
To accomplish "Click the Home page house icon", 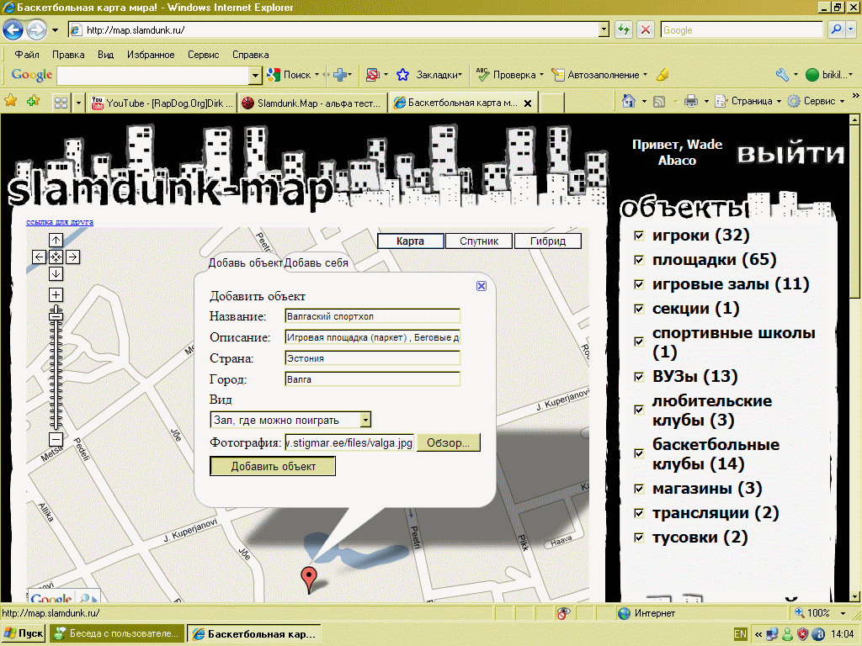I will coord(628,101).
